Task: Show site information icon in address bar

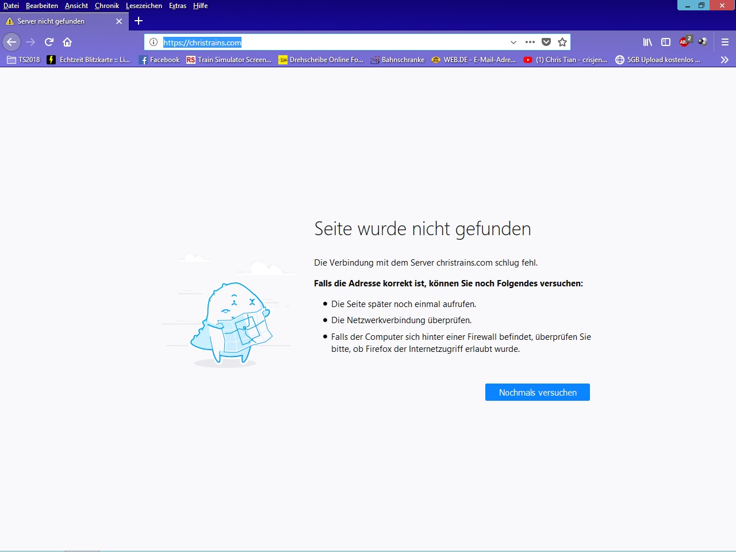Action: click(x=154, y=42)
